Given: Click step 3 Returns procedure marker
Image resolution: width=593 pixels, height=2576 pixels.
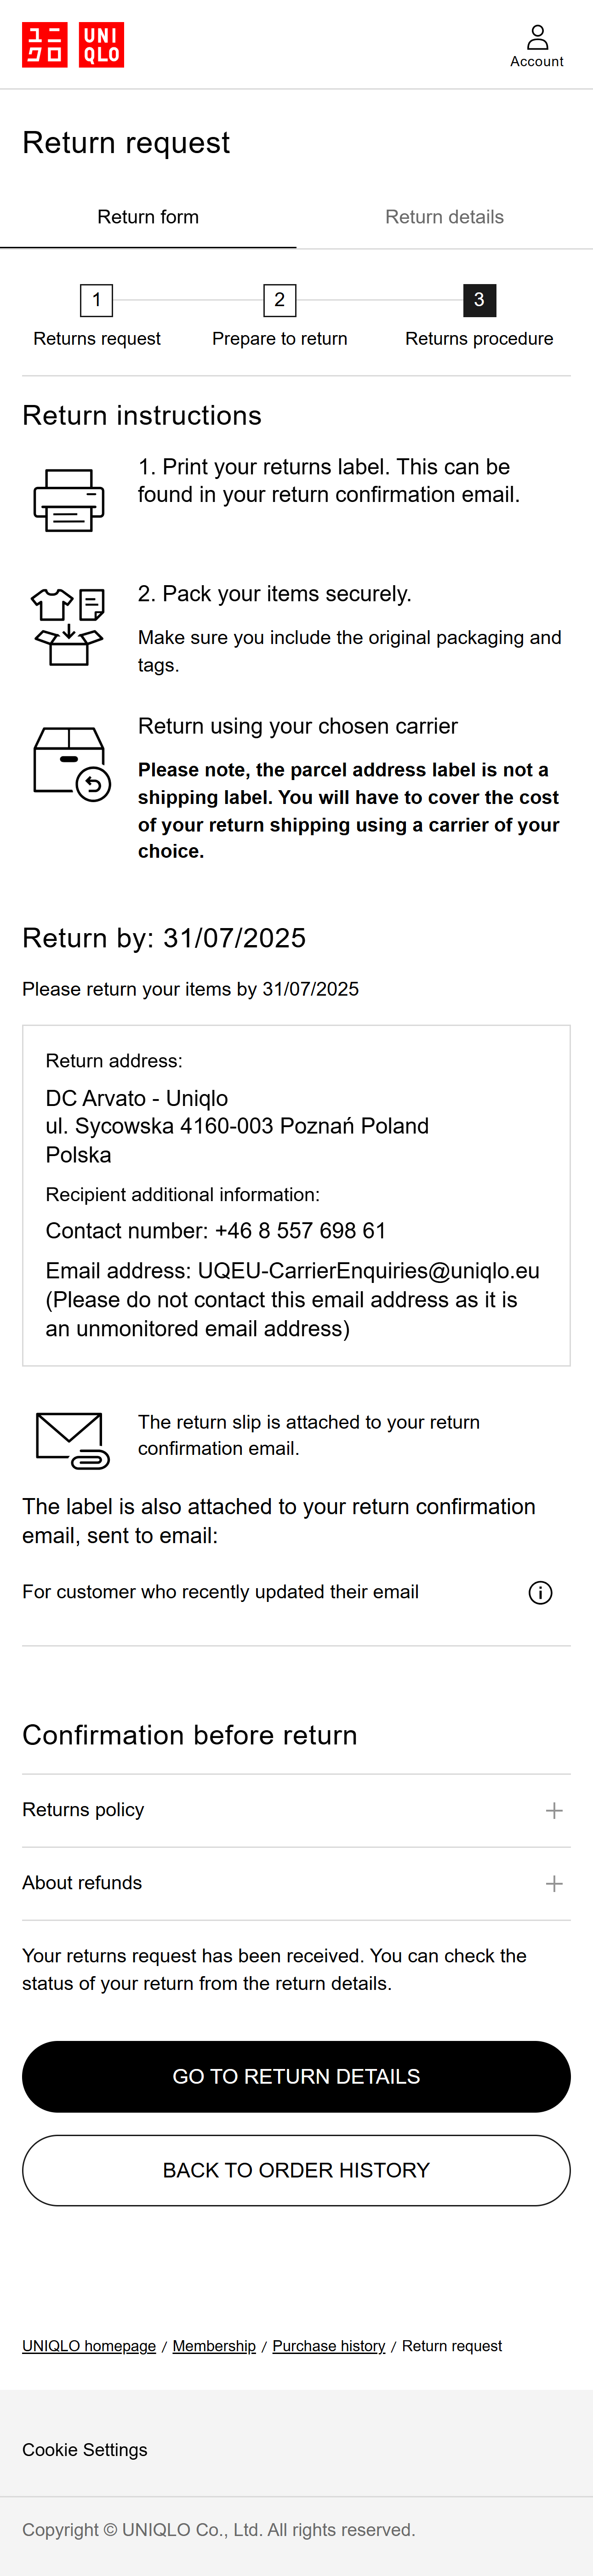Looking at the screenshot, I should point(479,300).
